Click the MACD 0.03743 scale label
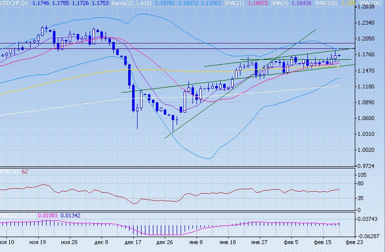Image resolution: width=385 pixels, height=252 pixels. (370, 219)
